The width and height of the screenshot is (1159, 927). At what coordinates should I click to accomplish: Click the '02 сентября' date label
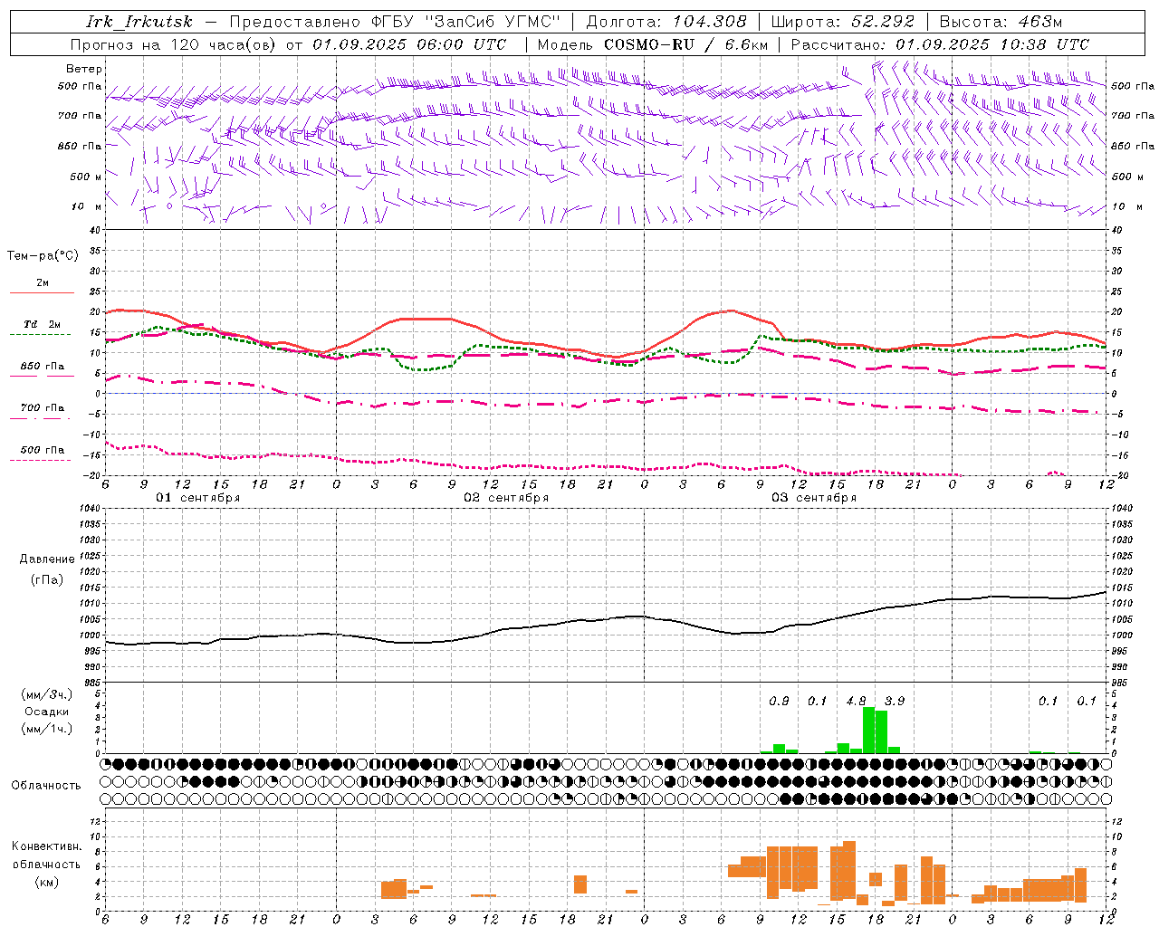(x=506, y=498)
